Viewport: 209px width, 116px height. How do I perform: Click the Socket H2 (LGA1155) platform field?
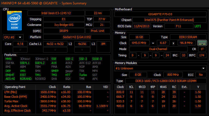pos(77,37)
